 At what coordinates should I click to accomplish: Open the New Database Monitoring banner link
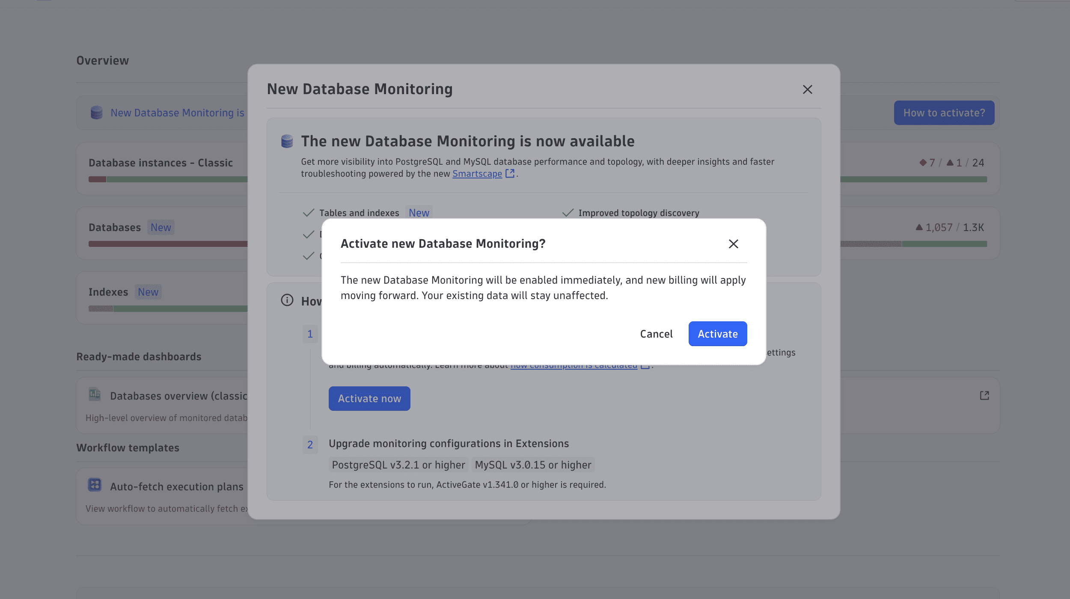[177, 113]
